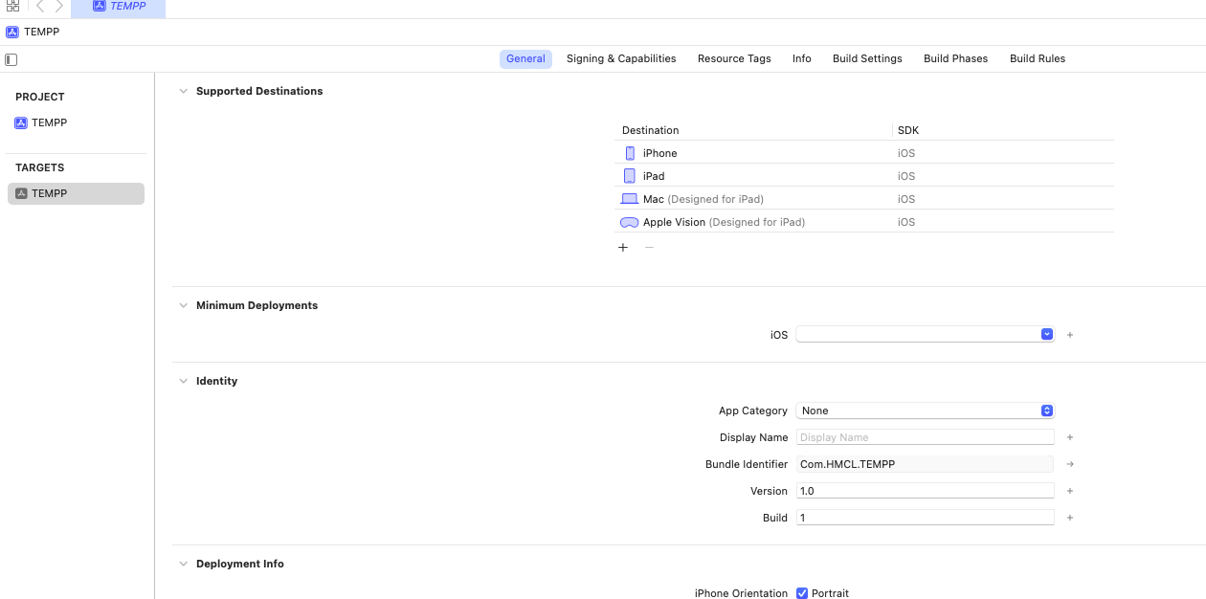Click the Apple Vision headset icon
Screen dimensions: 1206x599
629,222
